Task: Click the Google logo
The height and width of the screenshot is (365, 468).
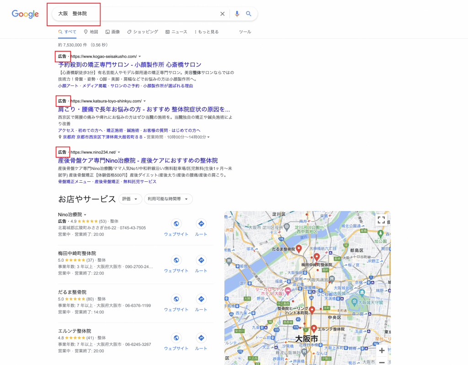Action: [x=25, y=14]
